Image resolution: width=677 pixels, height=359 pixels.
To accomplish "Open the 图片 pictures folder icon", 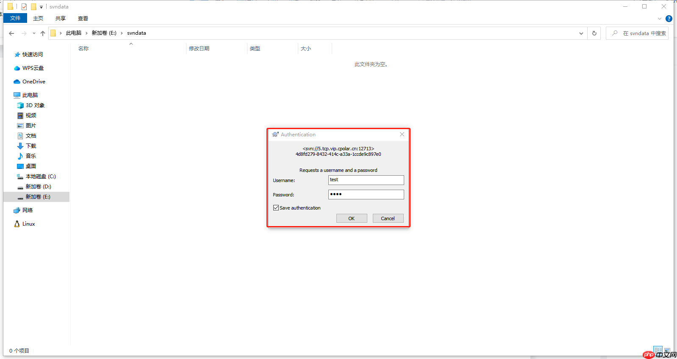I will click(20, 126).
